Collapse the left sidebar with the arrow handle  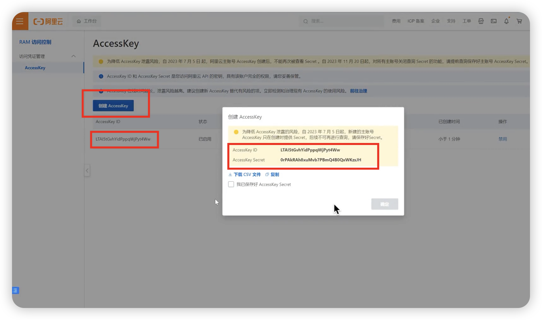[x=87, y=171]
